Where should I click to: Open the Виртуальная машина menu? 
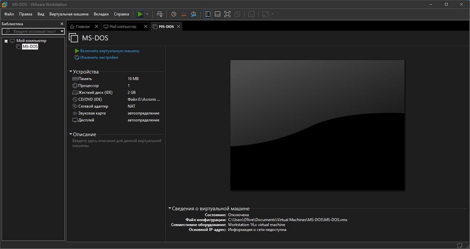coord(69,14)
